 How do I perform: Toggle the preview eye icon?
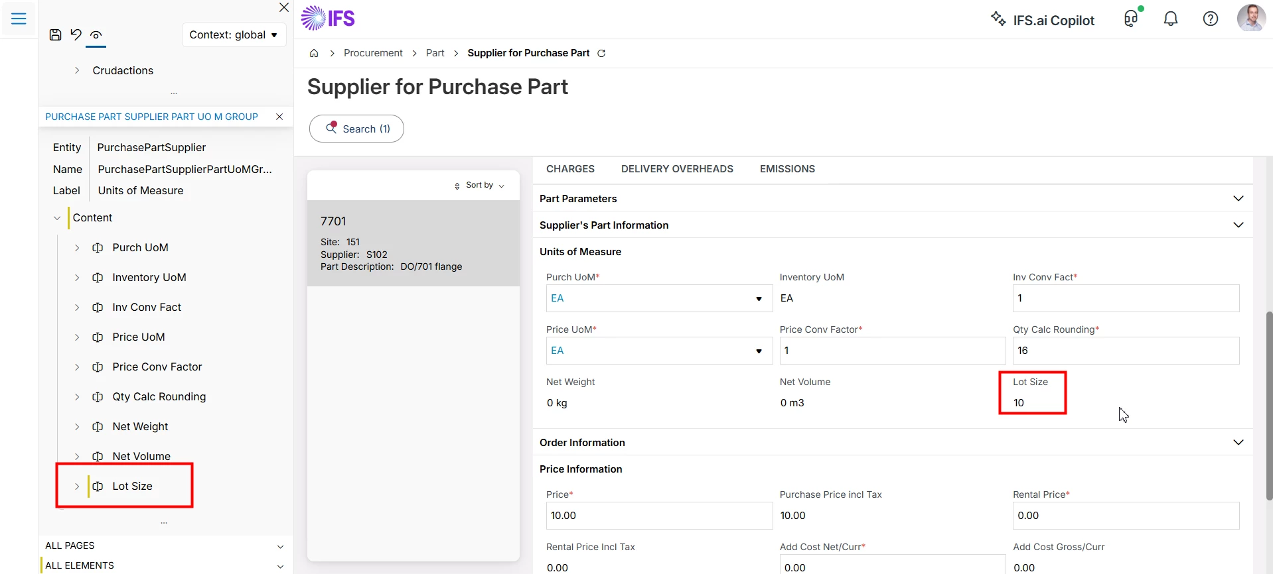click(x=96, y=35)
